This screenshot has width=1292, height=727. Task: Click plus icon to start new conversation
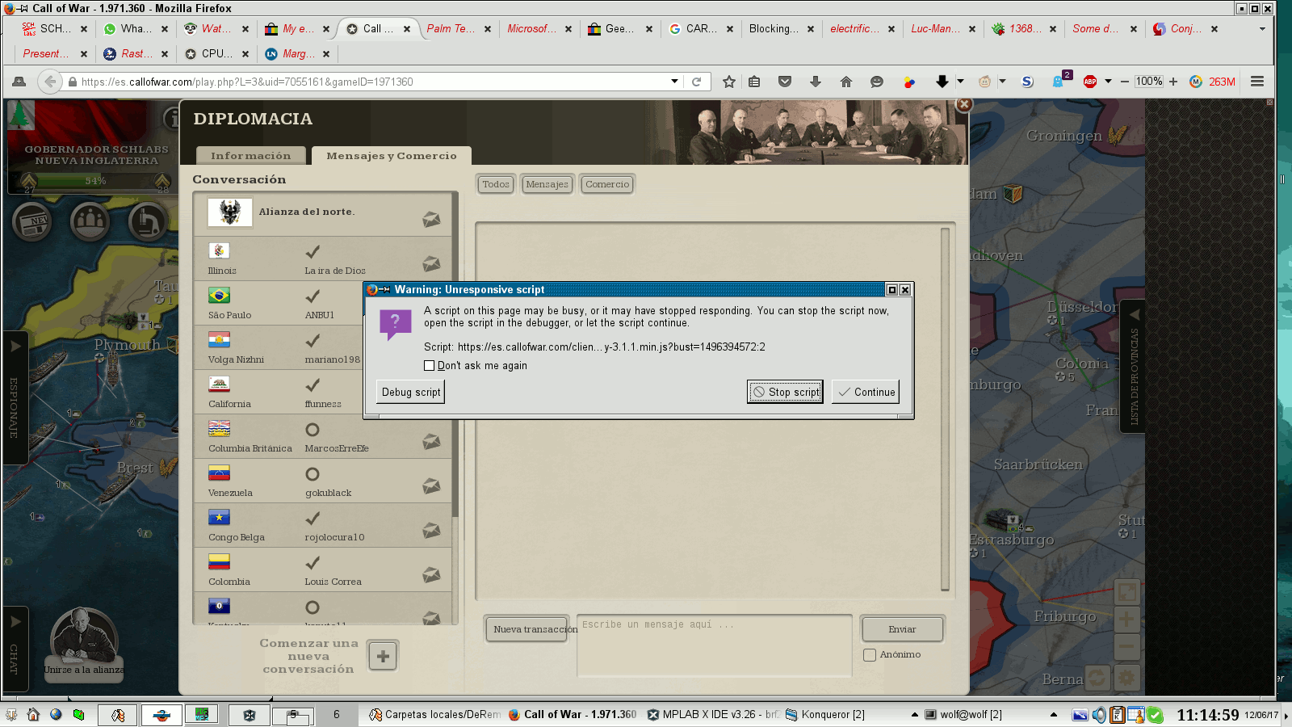pos(383,656)
